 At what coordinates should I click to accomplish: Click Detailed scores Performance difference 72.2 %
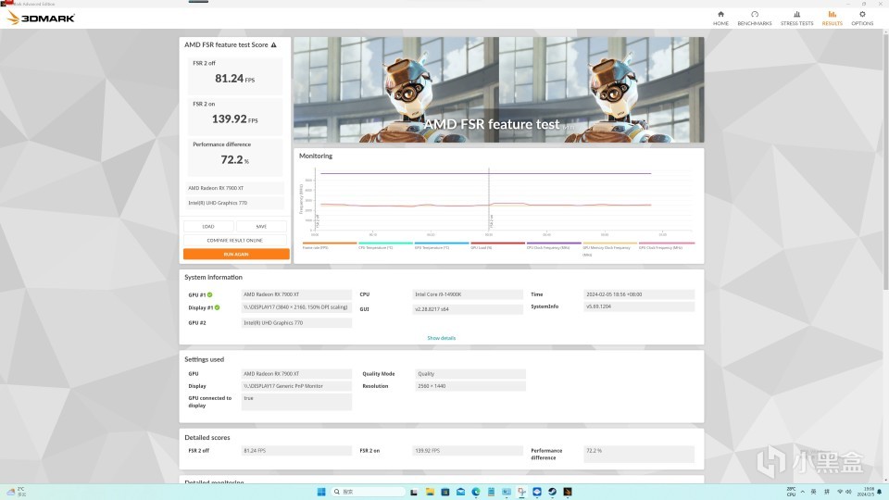(639, 454)
